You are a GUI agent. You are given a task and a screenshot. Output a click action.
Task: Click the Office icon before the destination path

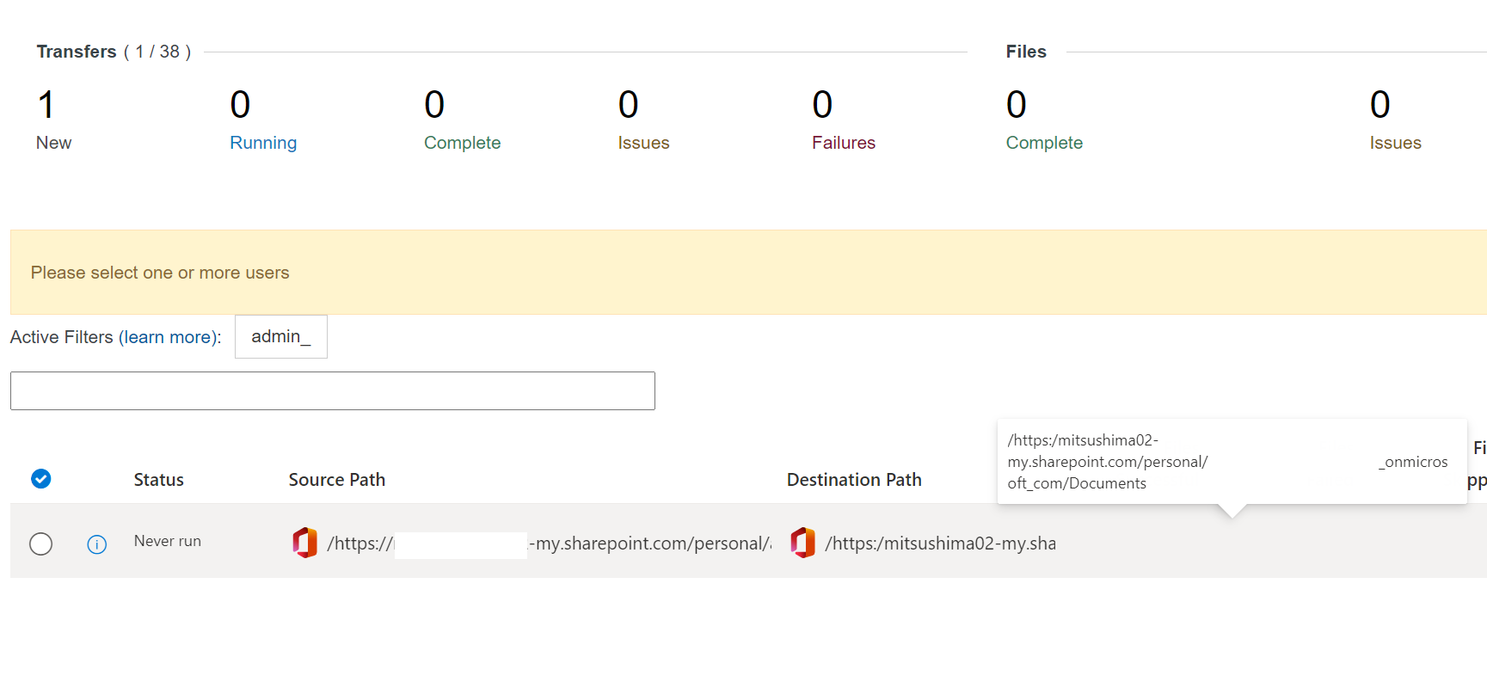803,543
